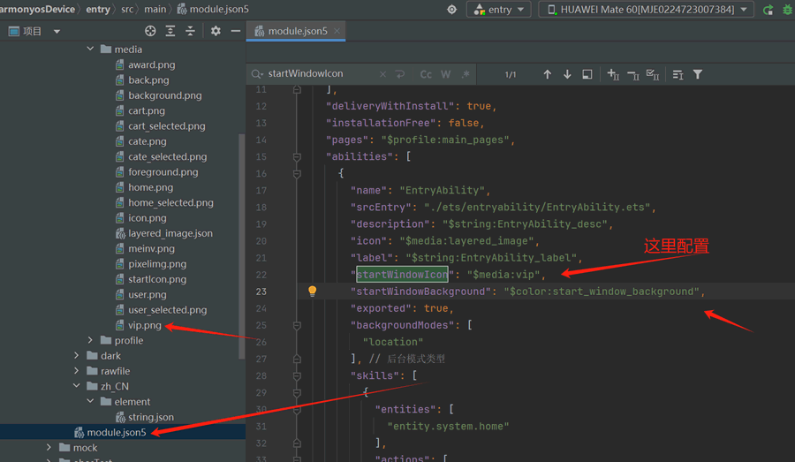Collapse the zh_CN folder

(x=77, y=386)
